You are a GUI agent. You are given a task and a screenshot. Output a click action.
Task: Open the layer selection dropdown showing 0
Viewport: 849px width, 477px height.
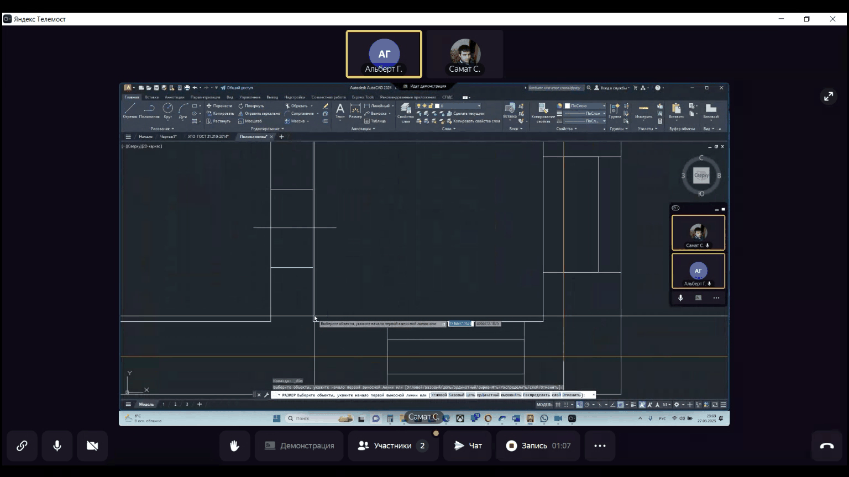(459, 105)
